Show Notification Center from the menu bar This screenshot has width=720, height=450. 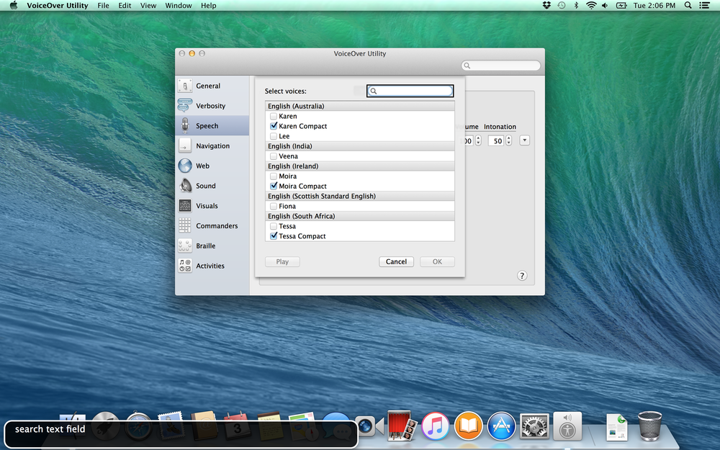coord(704,6)
